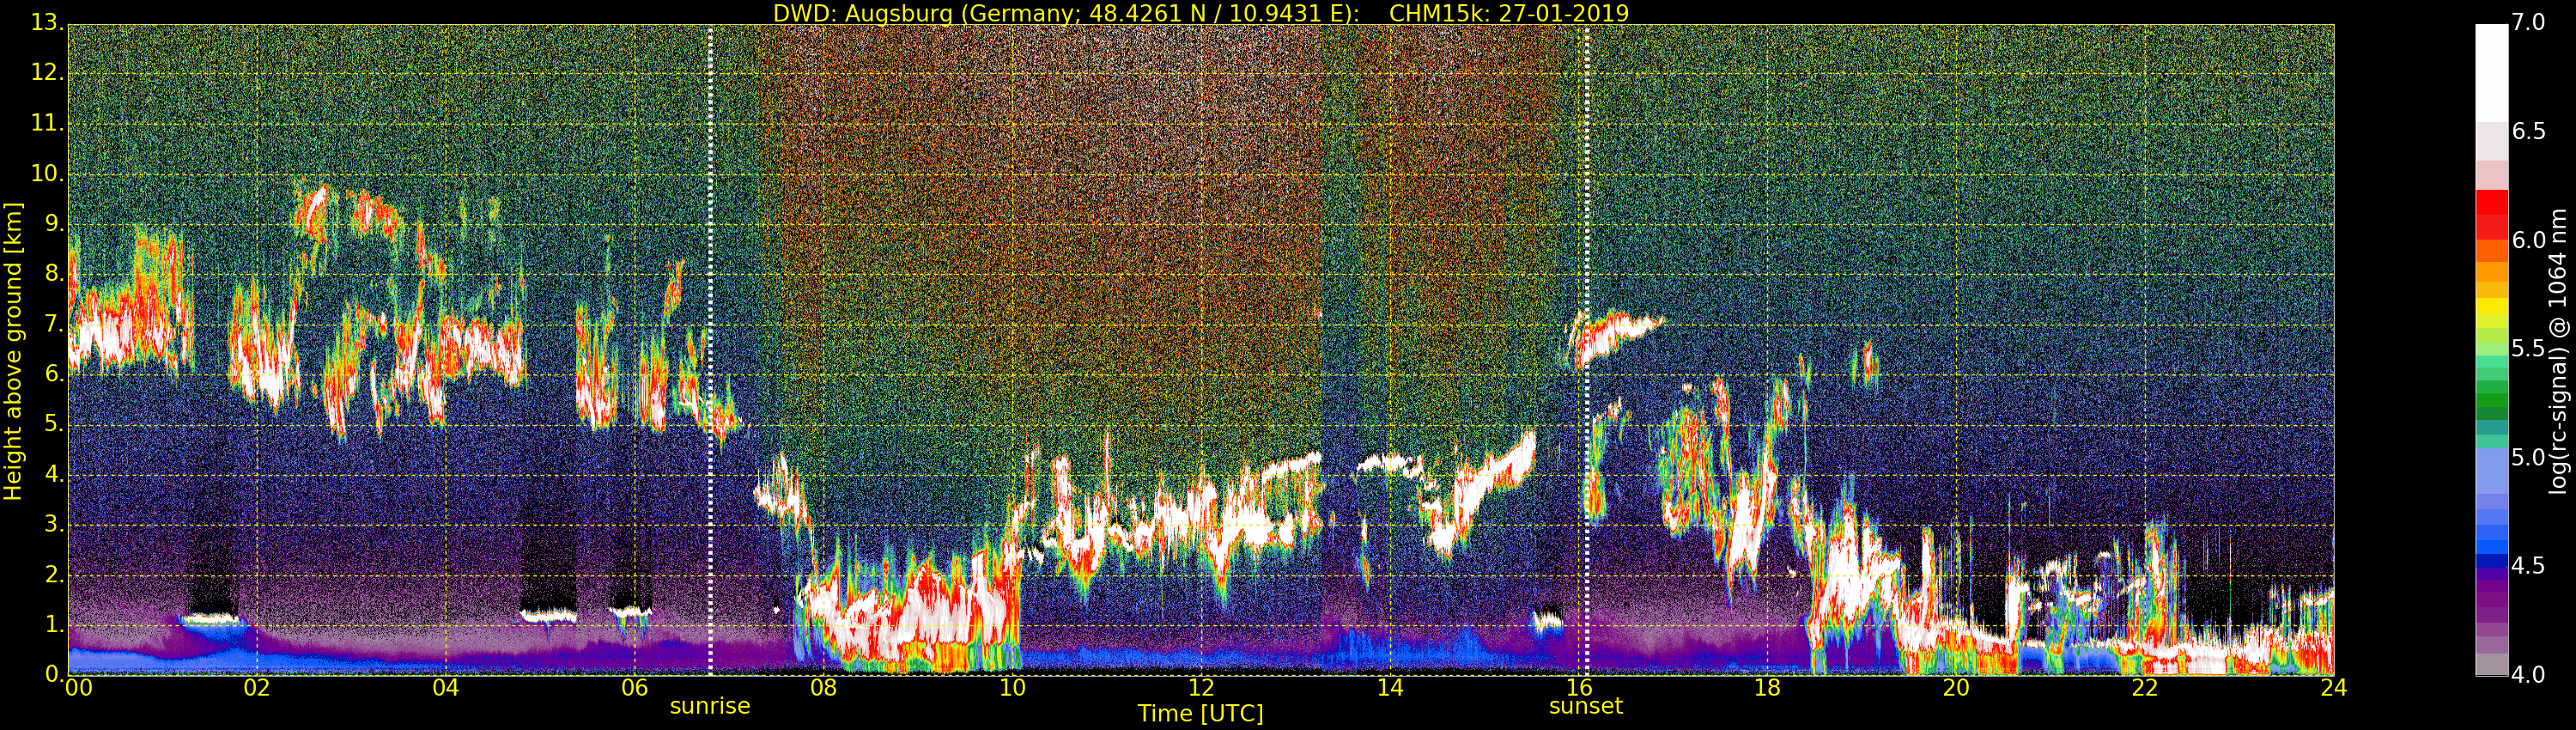Click the white top segment of the colorbar
This screenshot has width=2576, height=730.
tap(2491, 72)
